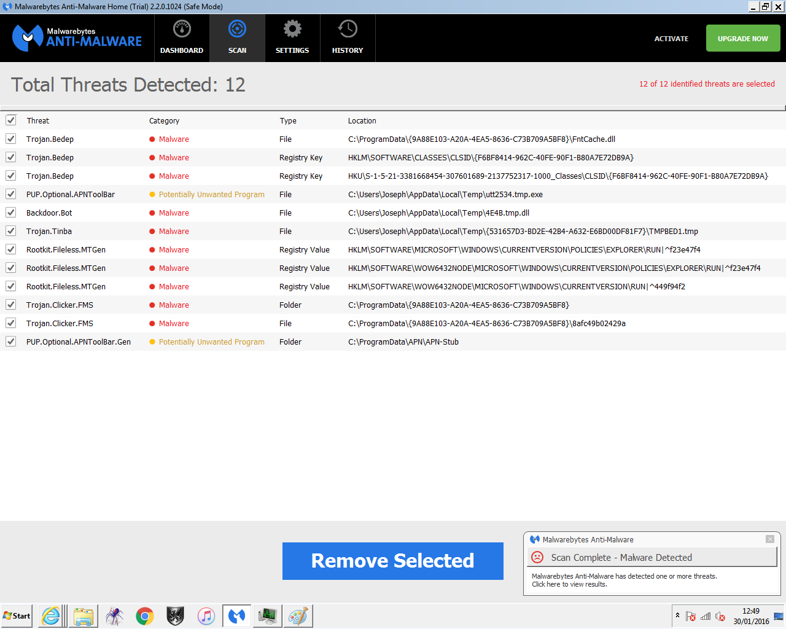Screen dimensions: 786x629
Task: Click the Malwarebytes icon in notification title
Action: [x=535, y=539]
